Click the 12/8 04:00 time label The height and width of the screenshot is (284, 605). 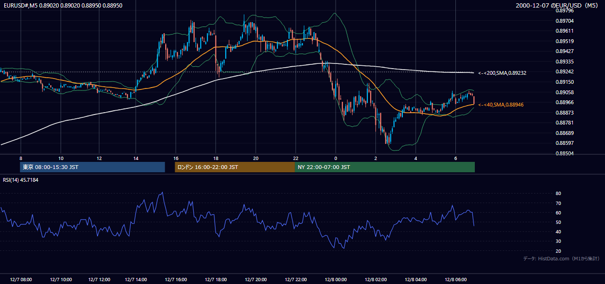pos(416,280)
